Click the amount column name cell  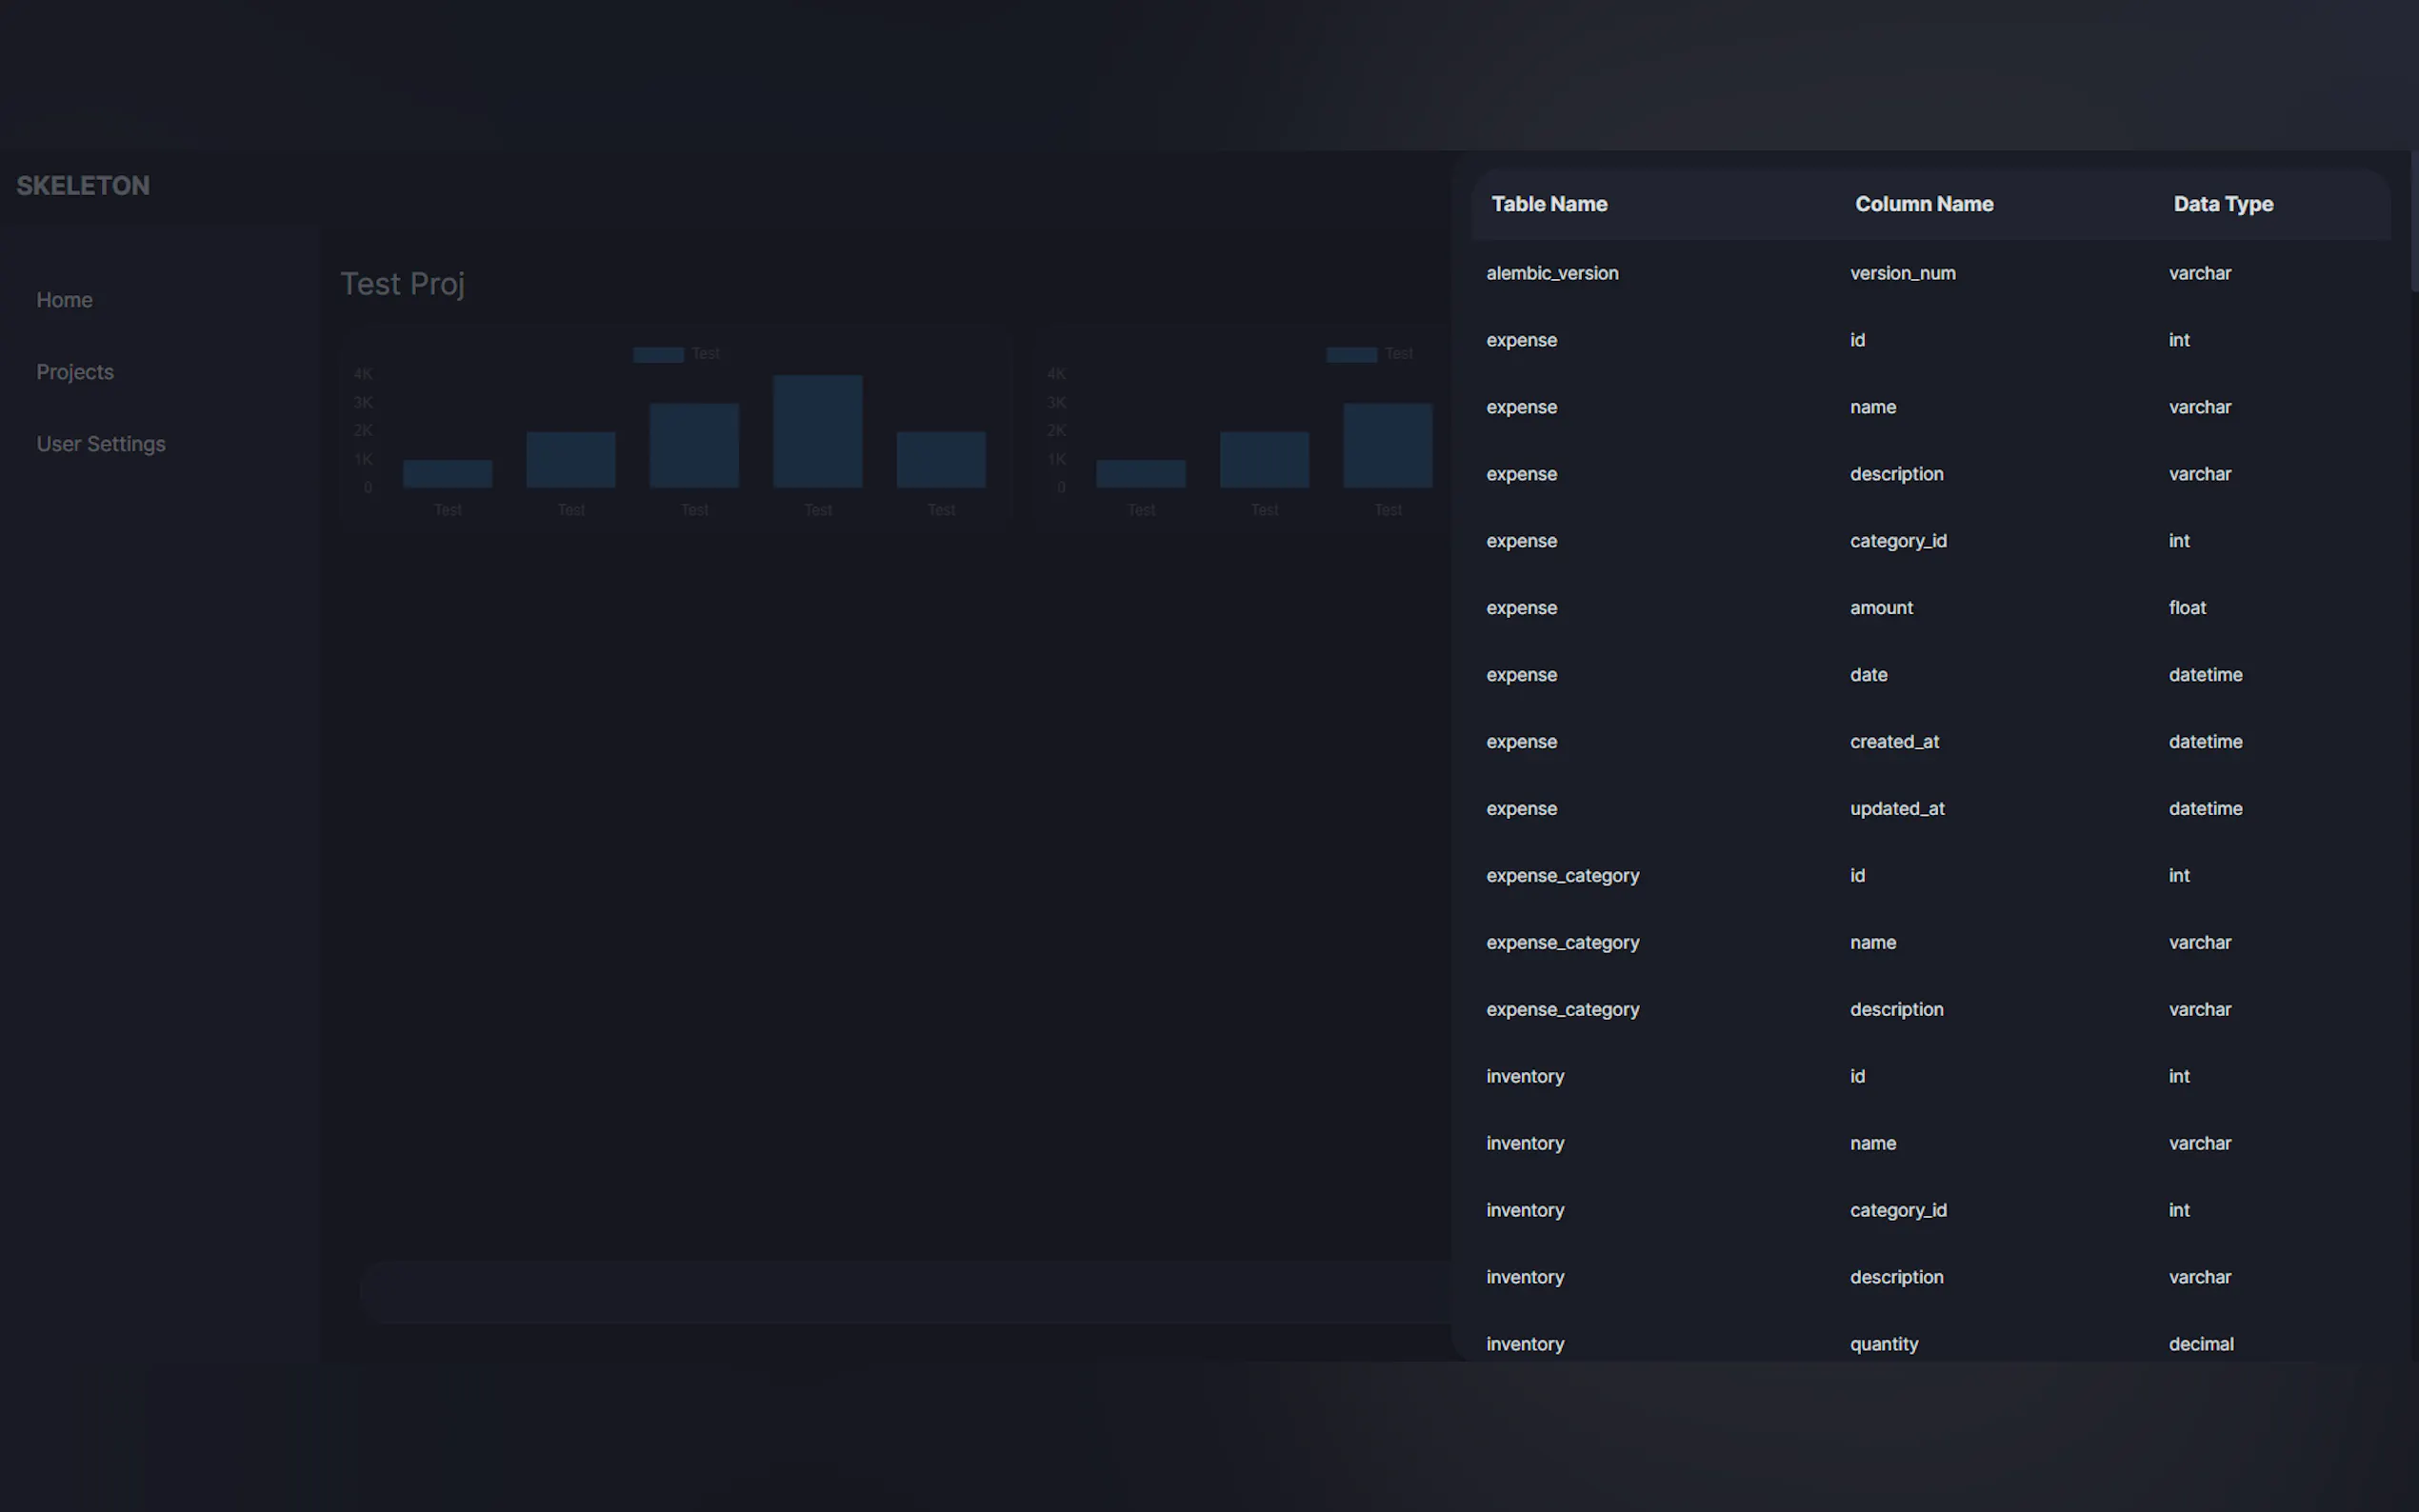(1880, 608)
